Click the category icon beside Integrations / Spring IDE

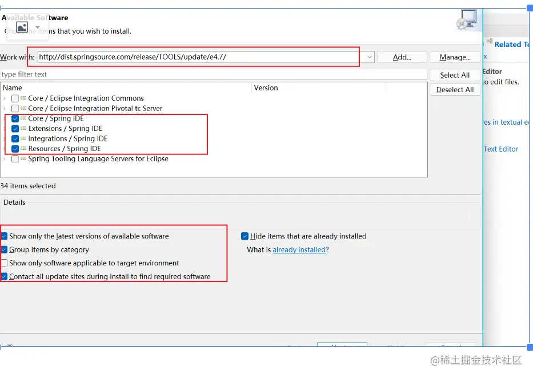click(23, 138)
